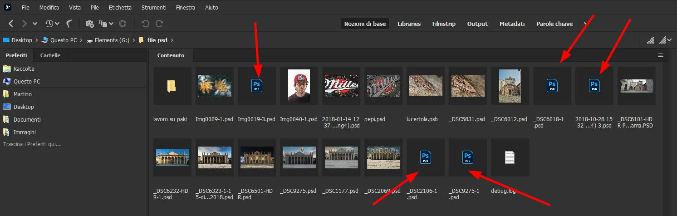Open thumbnail quality options dropdown

(666, 40)
